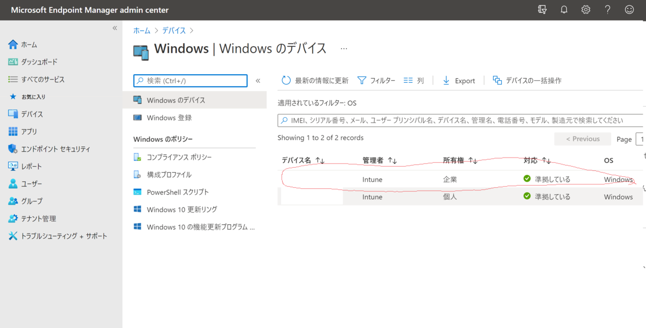Click the ユーザー person icon
Viewport: 646px width, 328px height.
click(x=13, y=184)
